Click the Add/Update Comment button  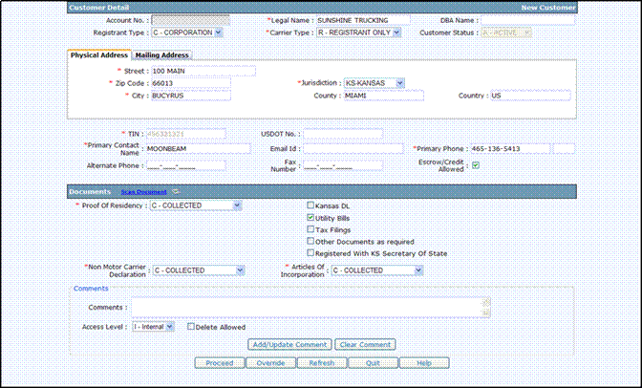point(290,344)
